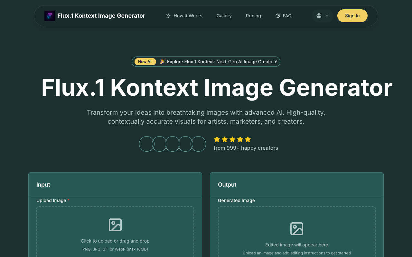The image size is (412, 257).
Task: Click the Sign In button
Action: [x=352, y=16]
